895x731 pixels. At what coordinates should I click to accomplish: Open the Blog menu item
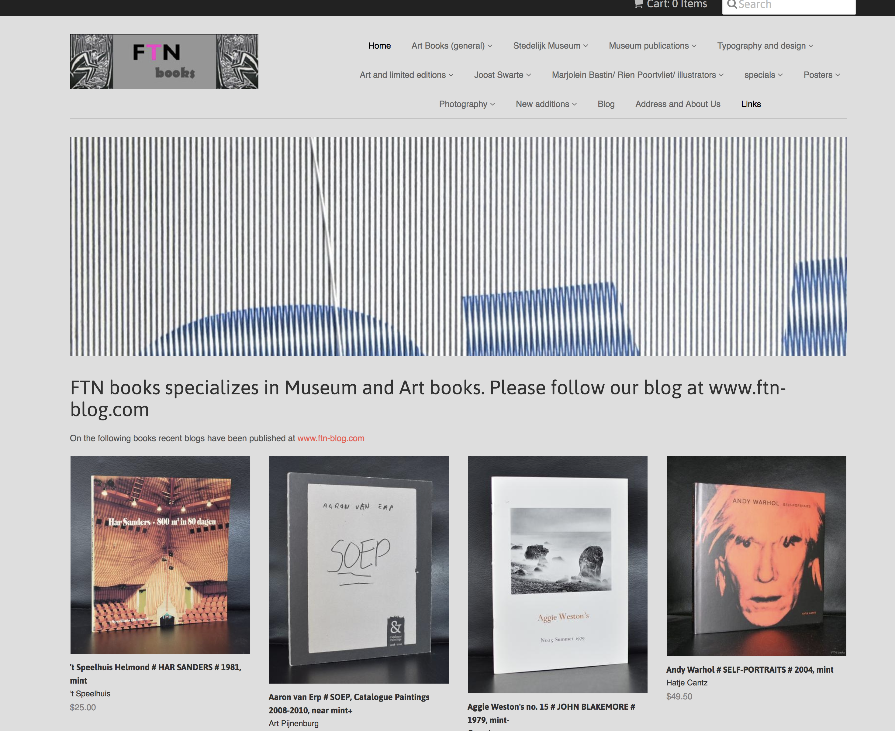[x=606, y=104]
